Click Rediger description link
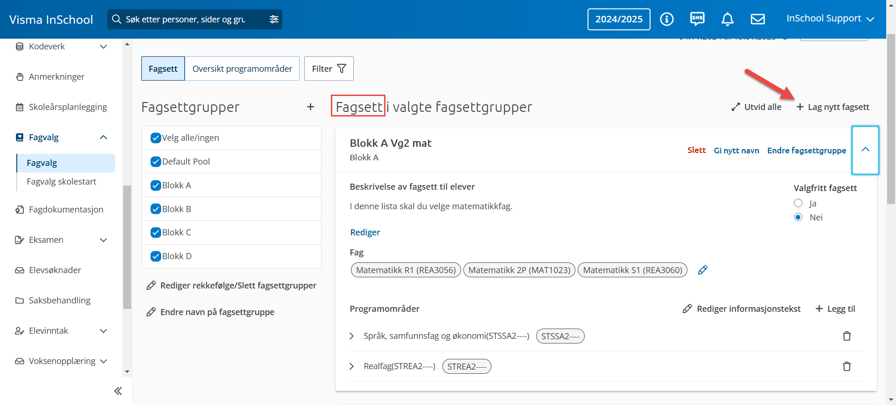Viewport: 896px width, 405px height. 365,233
